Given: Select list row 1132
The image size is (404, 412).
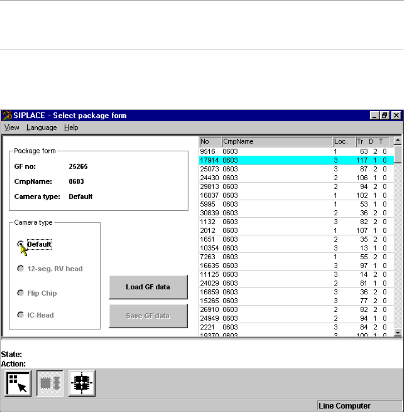Looking at the screenshot, I should pyautogui.click(x=296, y=222).
